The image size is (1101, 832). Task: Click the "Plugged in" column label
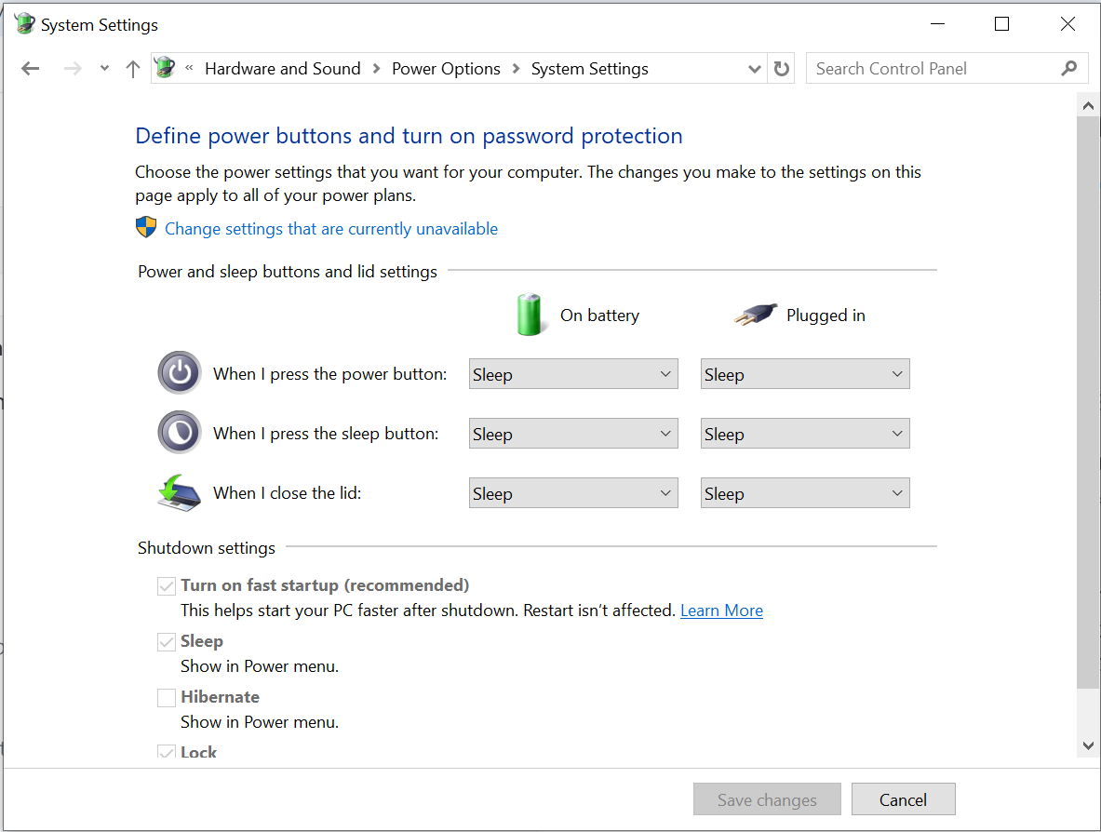coord(826,315)
